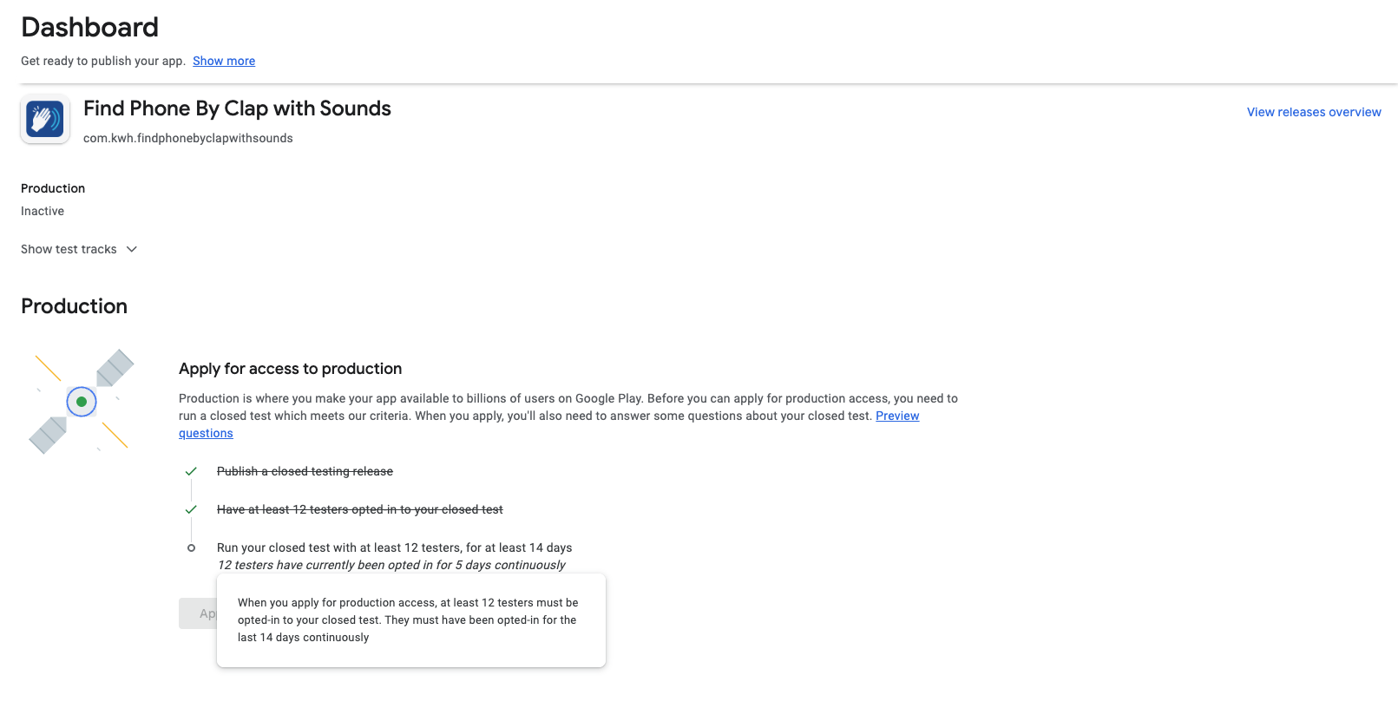Follow the Preview questions link

click(896, 416)
